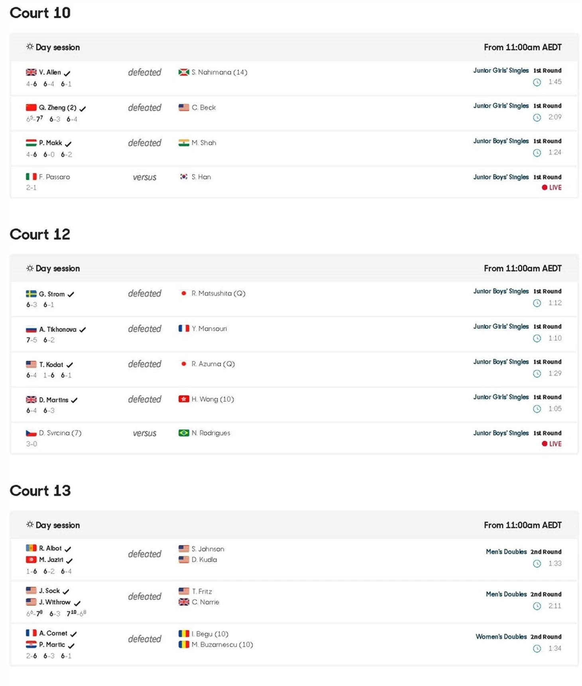Click Junior Girls' Singles on Zheng match

[x=501, y=106]
